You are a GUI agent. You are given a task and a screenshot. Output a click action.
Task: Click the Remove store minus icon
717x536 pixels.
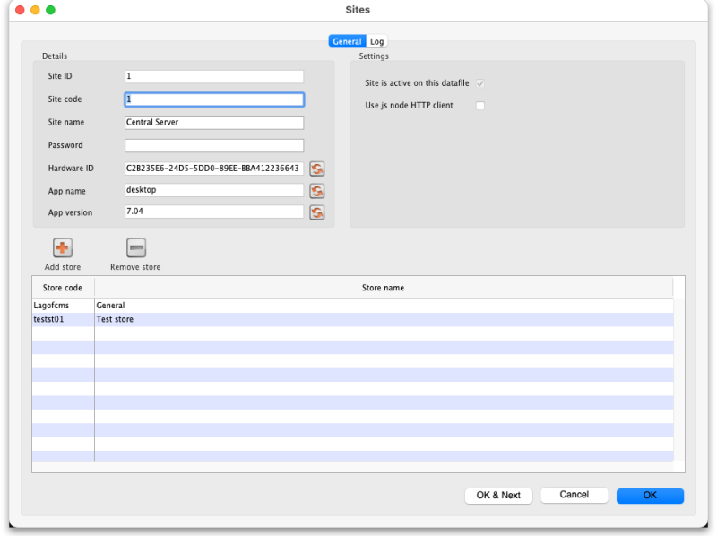pyautogui.click(x=136, y=248)
